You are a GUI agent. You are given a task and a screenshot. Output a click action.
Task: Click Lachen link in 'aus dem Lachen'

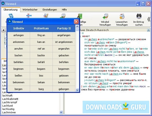pyautogui.click(x=101, y=61)
